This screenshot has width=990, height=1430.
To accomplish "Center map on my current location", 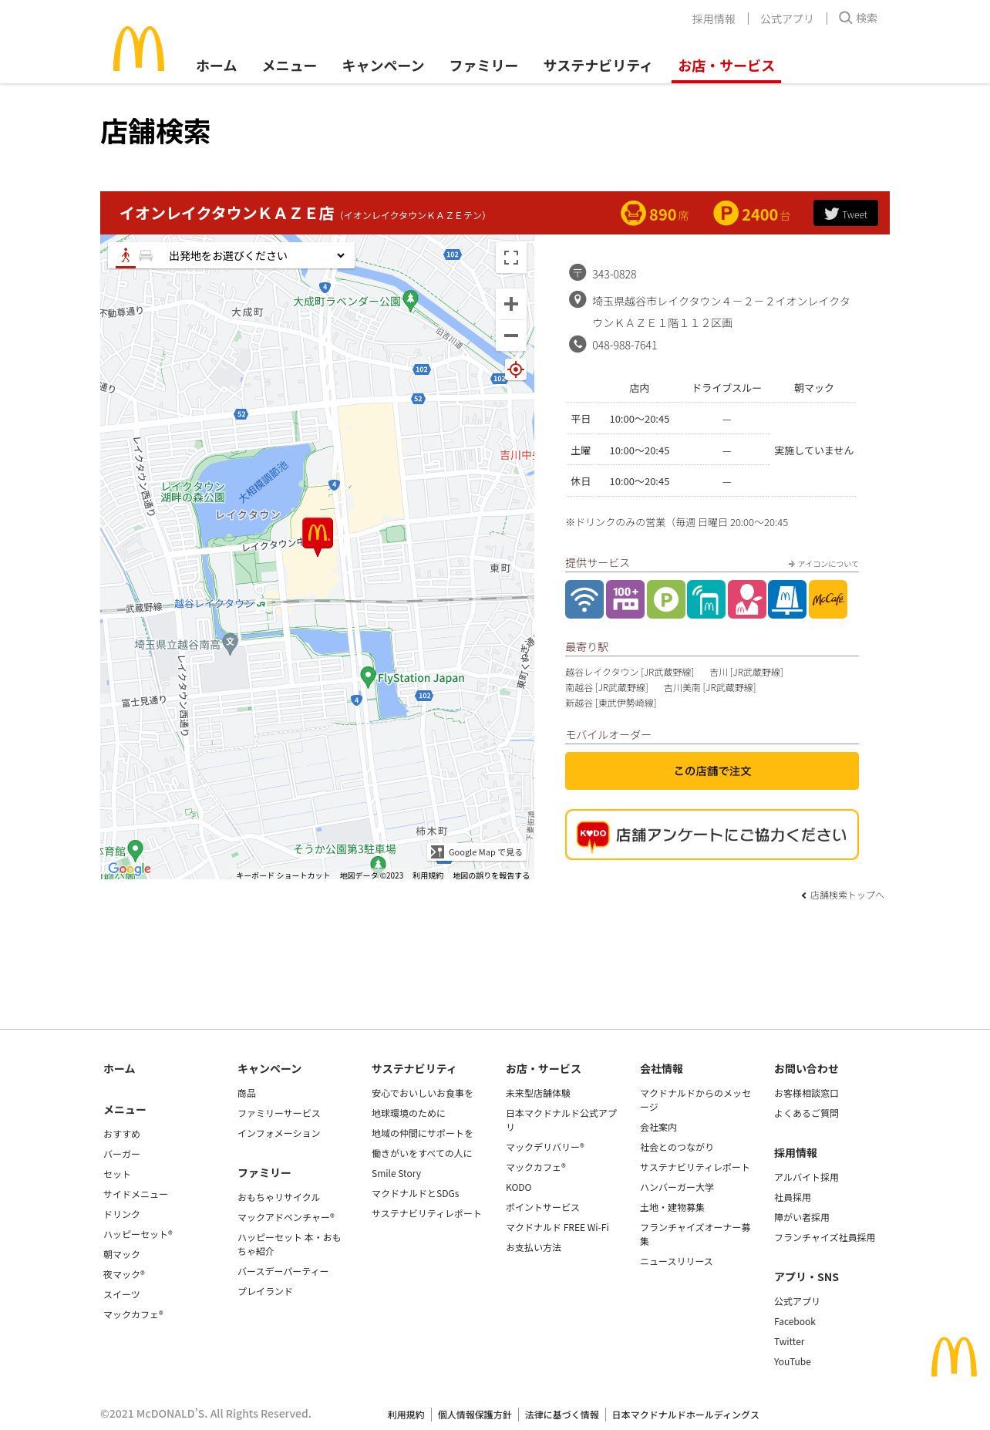I will tap(516, 369).
